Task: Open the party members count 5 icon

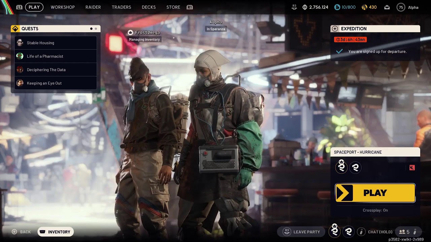Action: [x=404, y=232]
